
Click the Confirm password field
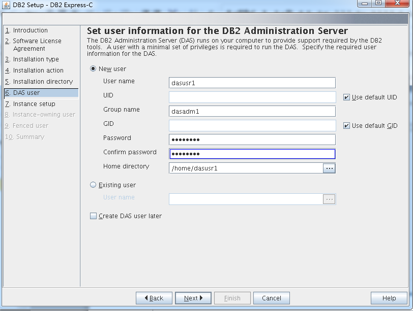click(252, 154)
